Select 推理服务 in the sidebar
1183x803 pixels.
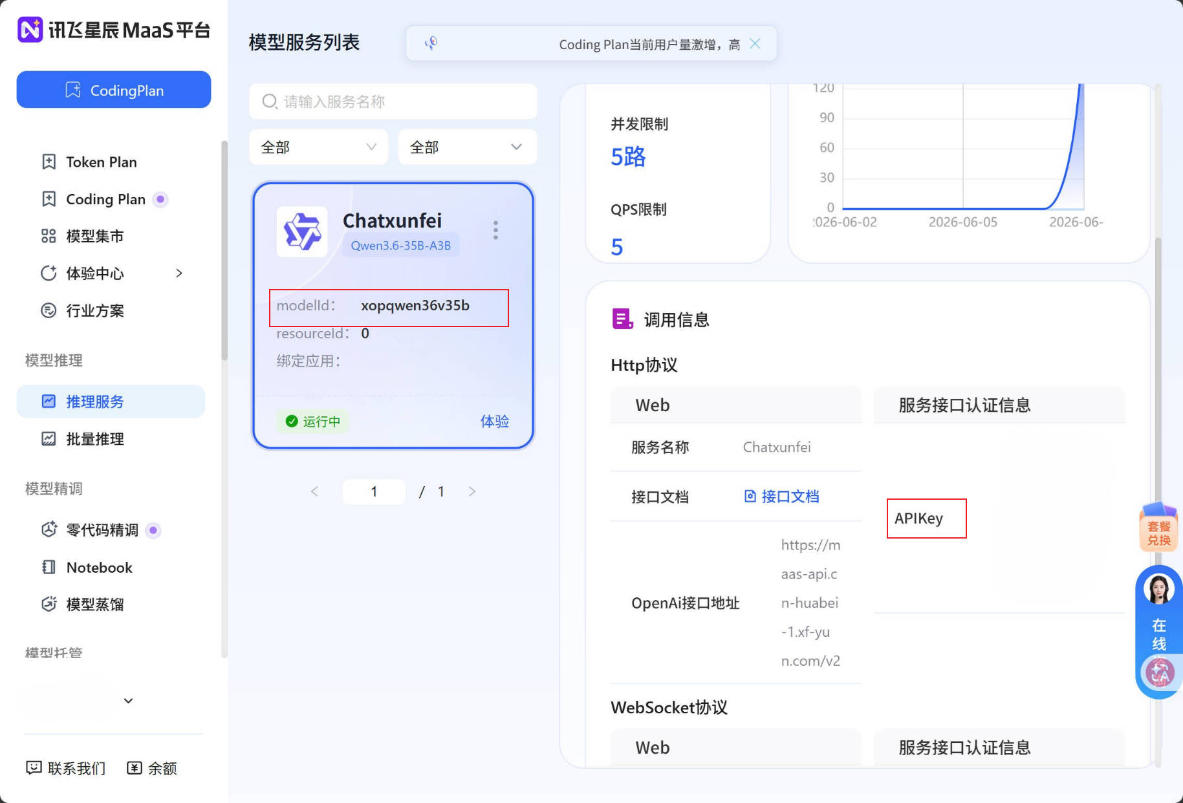click(111, 401)
